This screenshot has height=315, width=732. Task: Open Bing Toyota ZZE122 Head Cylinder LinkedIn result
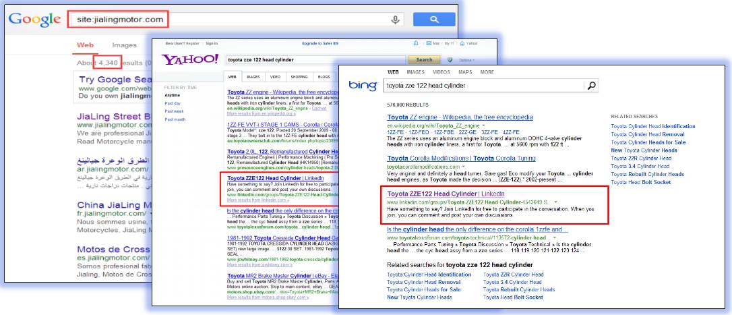click(x=446, y=194)
